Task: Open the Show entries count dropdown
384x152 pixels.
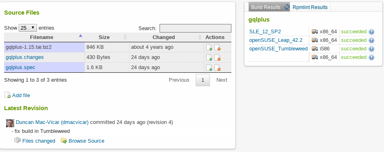Action: tap(28, 28)
